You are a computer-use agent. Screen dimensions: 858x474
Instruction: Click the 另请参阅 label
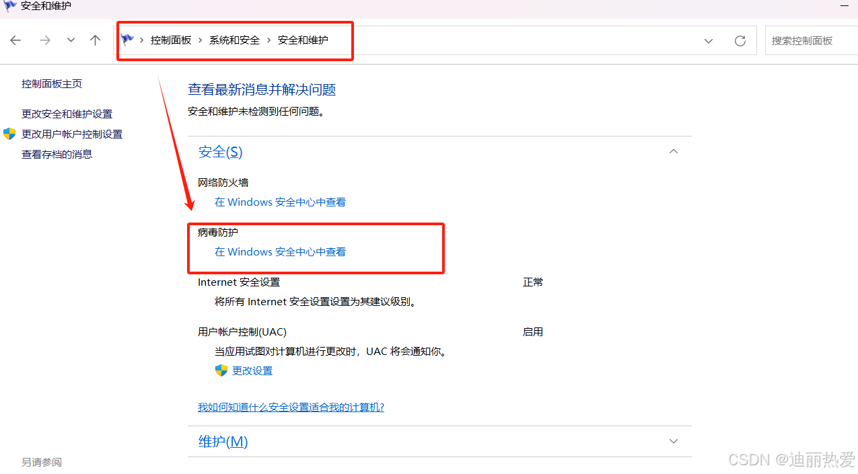click(x=42, y=463)
